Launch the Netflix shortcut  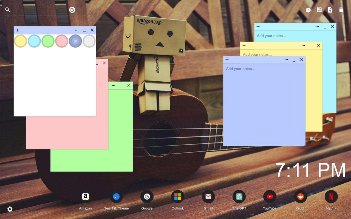pos(331,197)
